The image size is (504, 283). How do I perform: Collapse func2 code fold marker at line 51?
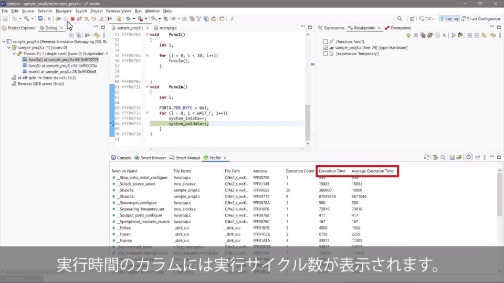(147, 34)
